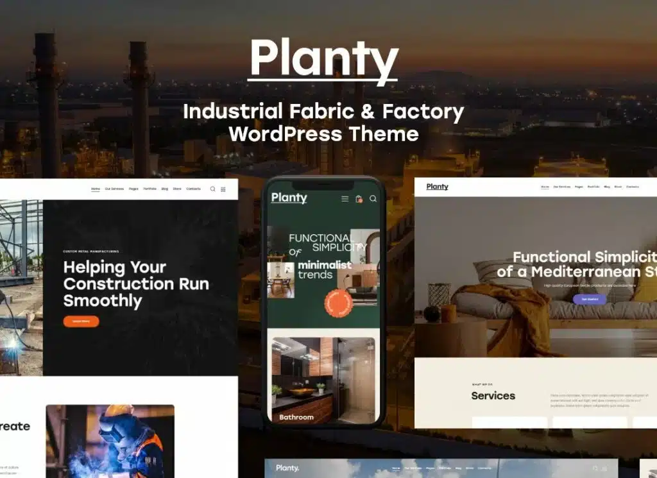Viewport: 657px width, 478px height.
Task: Open Our Services in the Mediterranean mockup menu
Action: pos(562,187)
